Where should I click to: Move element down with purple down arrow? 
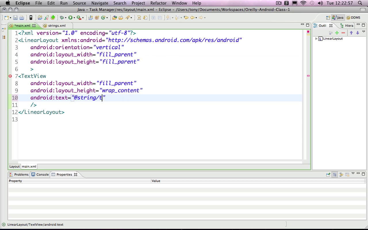[x=358, y=33]
